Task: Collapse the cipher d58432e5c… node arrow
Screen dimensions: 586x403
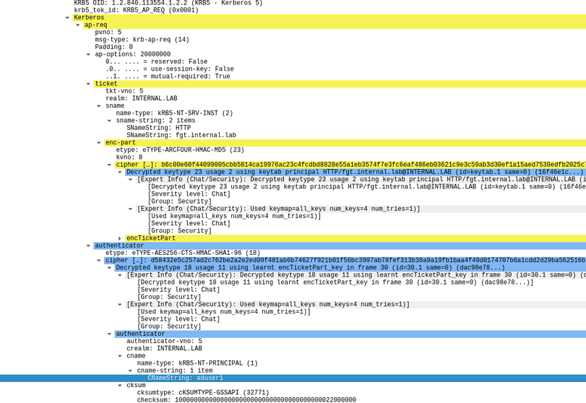Action: pos(99,260)
